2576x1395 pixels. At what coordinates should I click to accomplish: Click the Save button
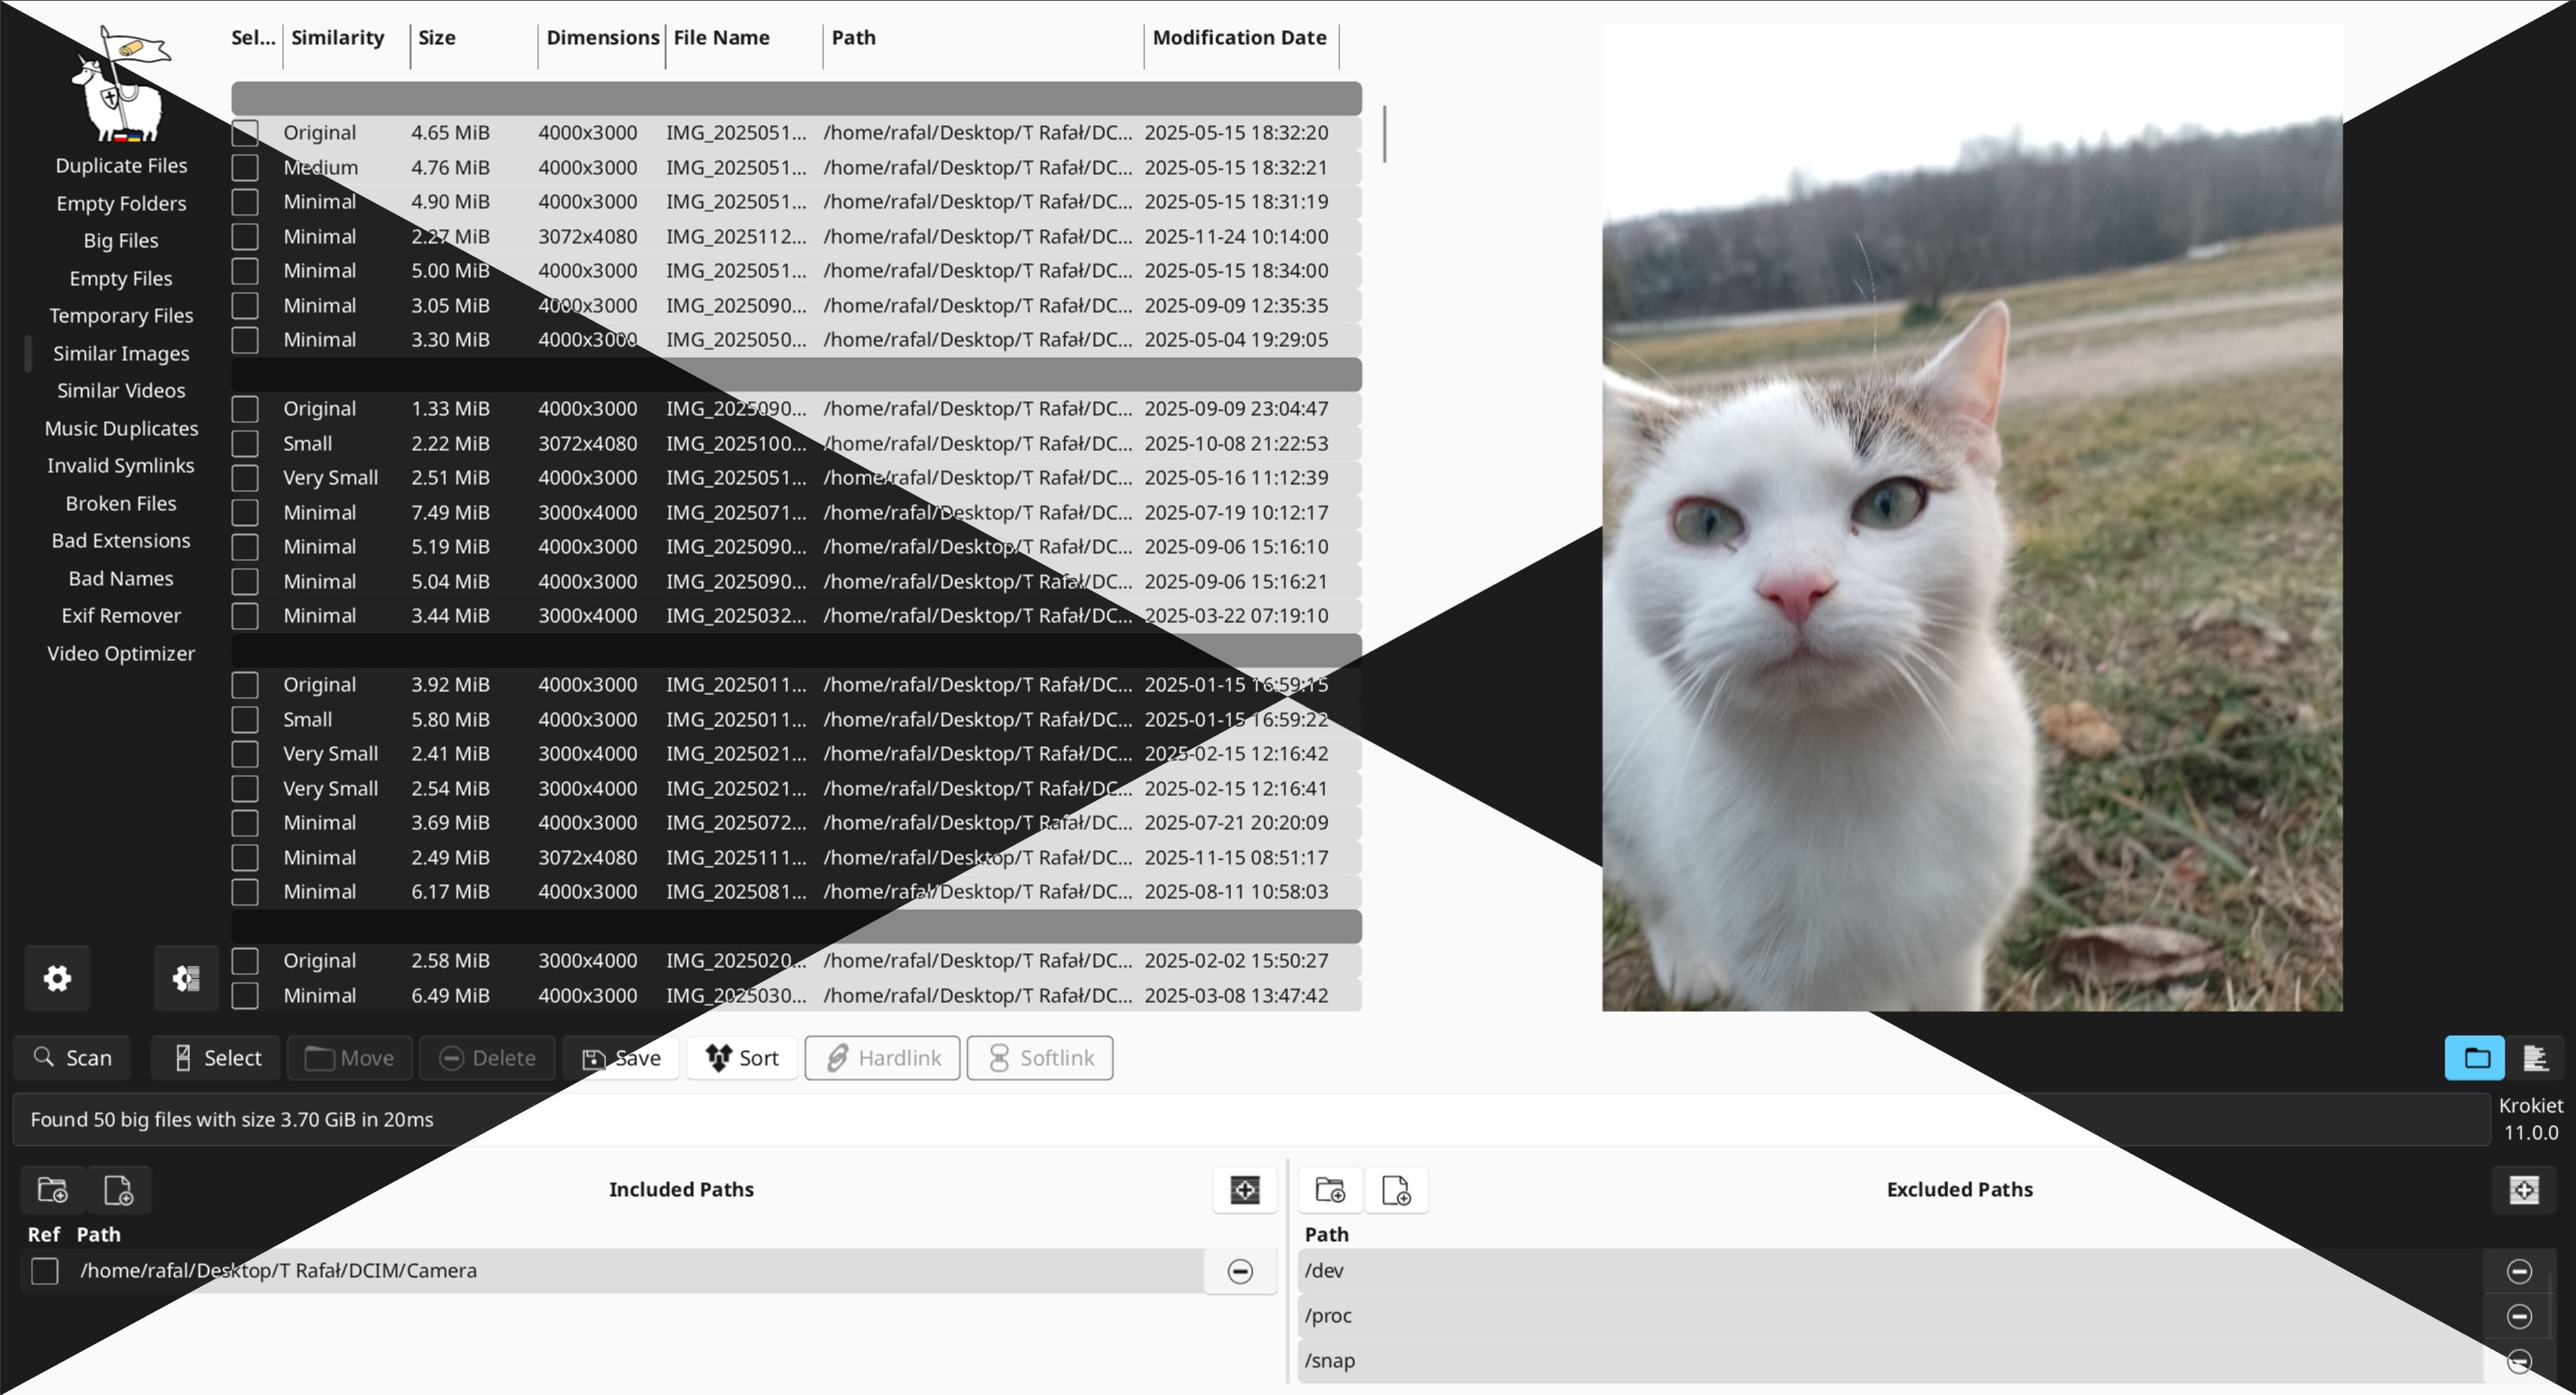(622, 1057)
